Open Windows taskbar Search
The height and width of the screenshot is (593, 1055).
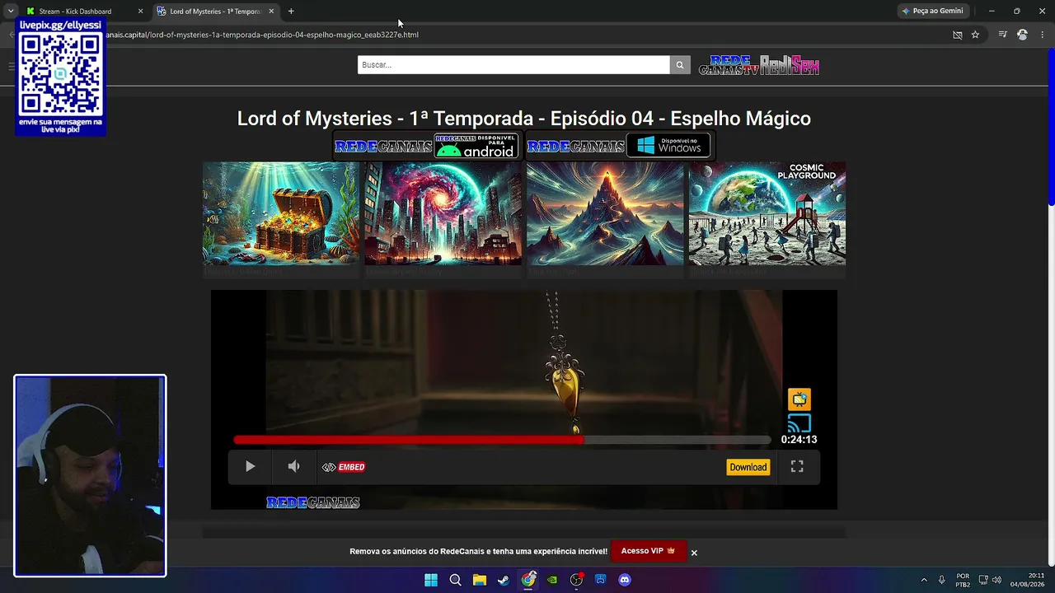pos(455,580)
